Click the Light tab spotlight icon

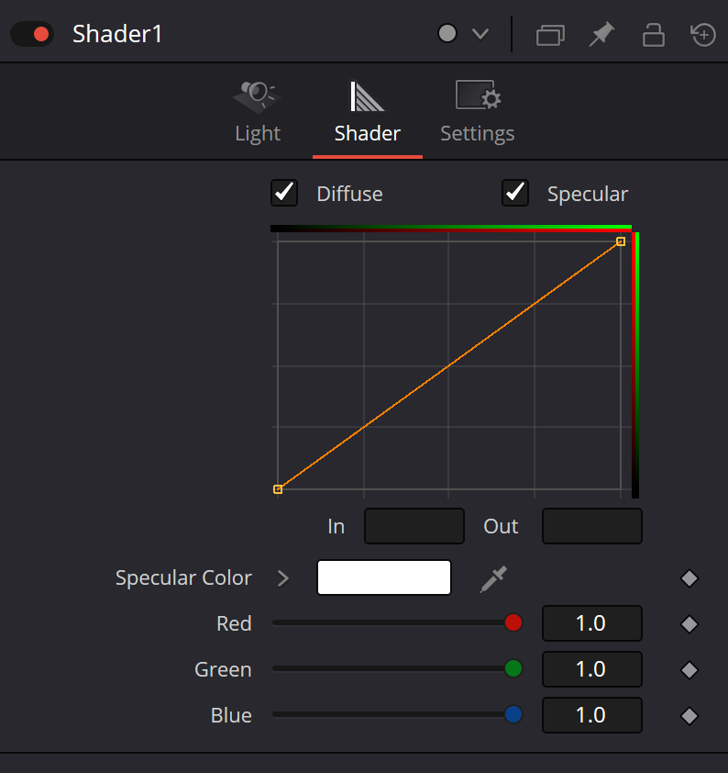[257, 96]
